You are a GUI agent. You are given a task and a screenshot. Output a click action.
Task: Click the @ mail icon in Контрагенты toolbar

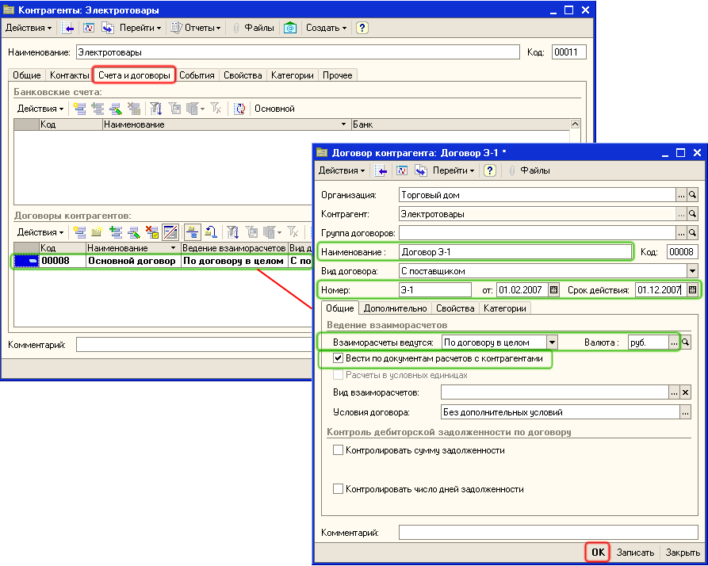290,28
